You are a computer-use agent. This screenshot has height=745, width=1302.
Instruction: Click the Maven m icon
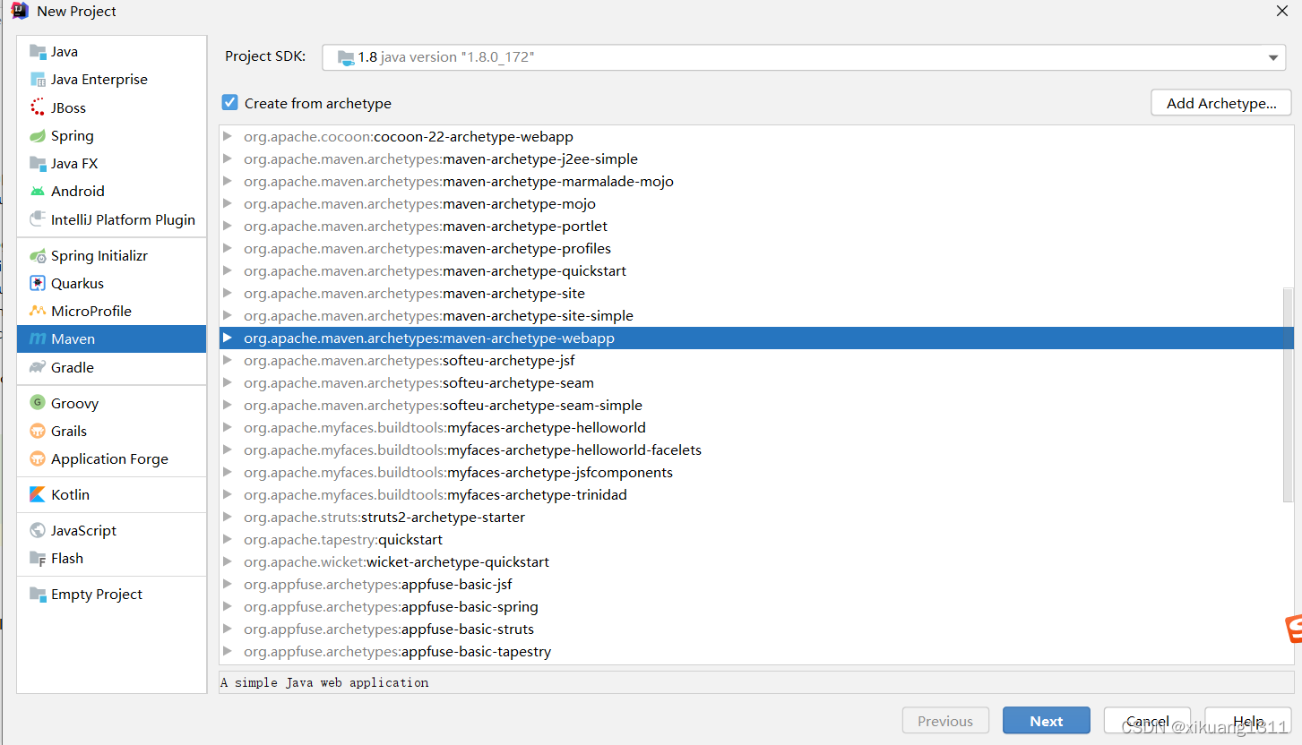[x=37, y=339]
